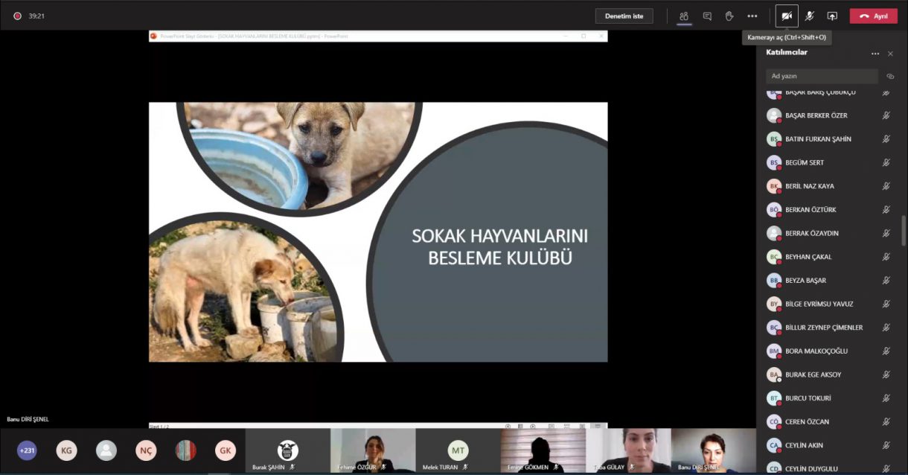The width and height of the screenshot is (908, 475).
Task: Click the NÇ participant avatar
Action: point(146,450)
